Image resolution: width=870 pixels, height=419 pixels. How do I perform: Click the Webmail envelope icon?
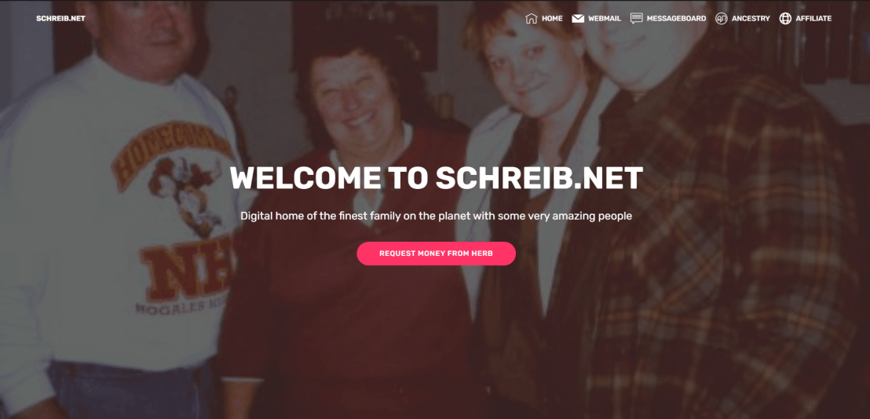click(578, 18)
